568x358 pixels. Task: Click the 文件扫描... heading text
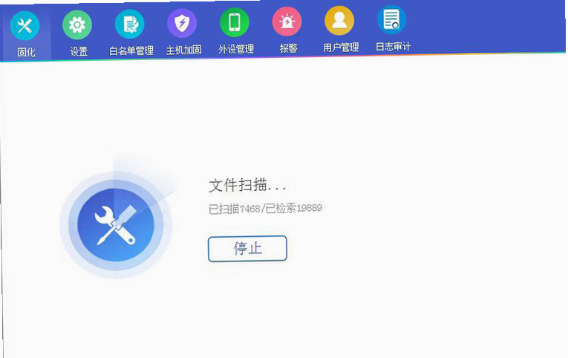click(x=248, y=186)
